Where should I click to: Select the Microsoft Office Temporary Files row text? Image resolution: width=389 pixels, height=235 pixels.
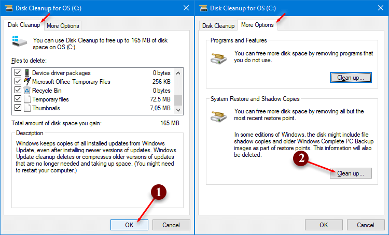pos(71,82)
